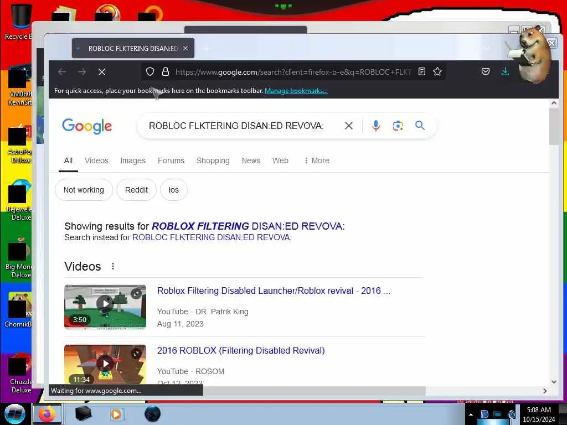Apply the Not working filter chip
The width and height of the screenshot is (567, 425).
point(84,190)
